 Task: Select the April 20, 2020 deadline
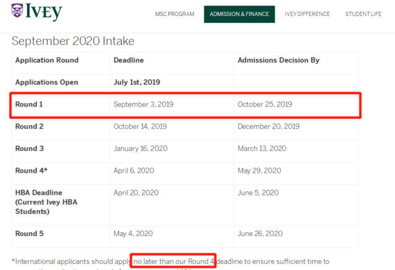(x=136, y=193)
